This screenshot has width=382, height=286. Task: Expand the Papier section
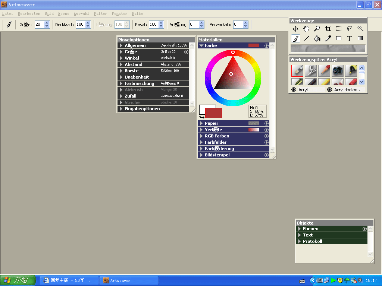pos(201,123)
